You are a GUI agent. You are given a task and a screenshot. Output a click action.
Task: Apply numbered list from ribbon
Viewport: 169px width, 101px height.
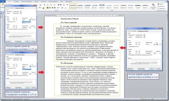click(x=51, y=5)
